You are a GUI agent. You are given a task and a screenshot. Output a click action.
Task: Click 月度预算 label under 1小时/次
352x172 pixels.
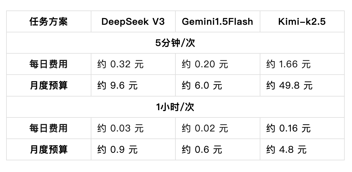[49, 150]
